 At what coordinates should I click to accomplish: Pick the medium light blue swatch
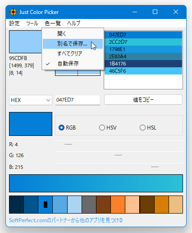60,205
